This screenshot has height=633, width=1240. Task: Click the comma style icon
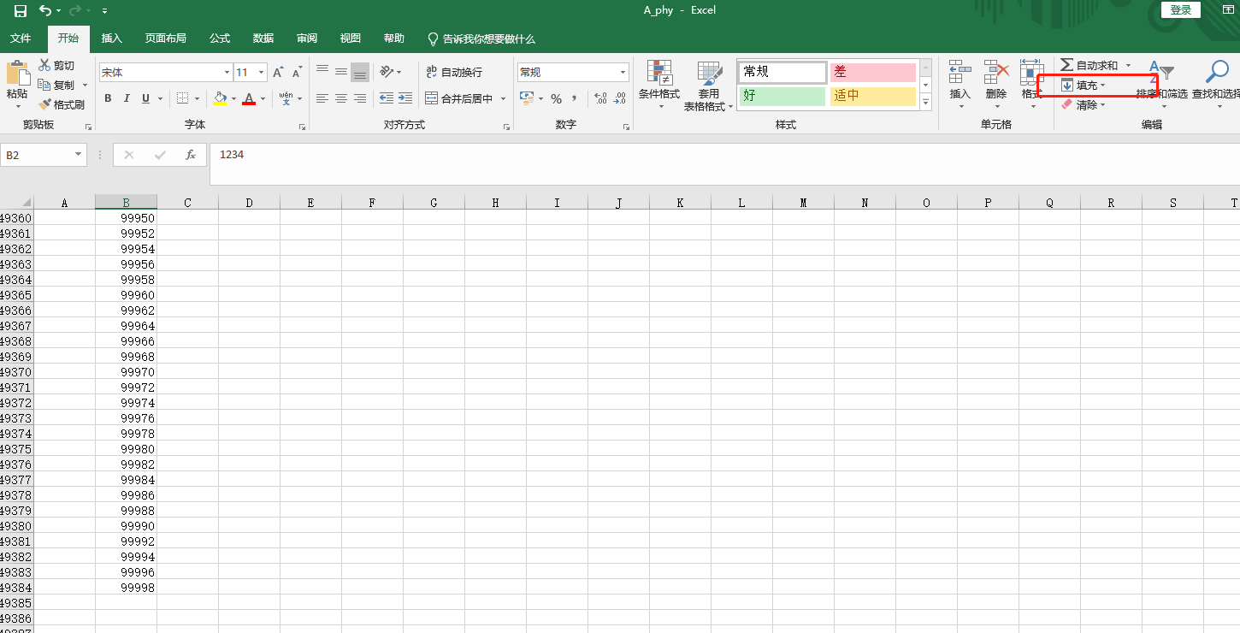[575, 98]
